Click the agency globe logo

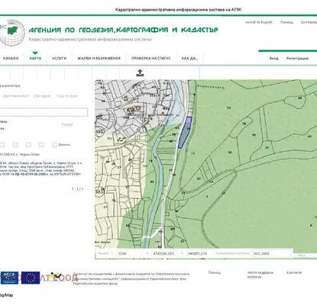[12, 33]
